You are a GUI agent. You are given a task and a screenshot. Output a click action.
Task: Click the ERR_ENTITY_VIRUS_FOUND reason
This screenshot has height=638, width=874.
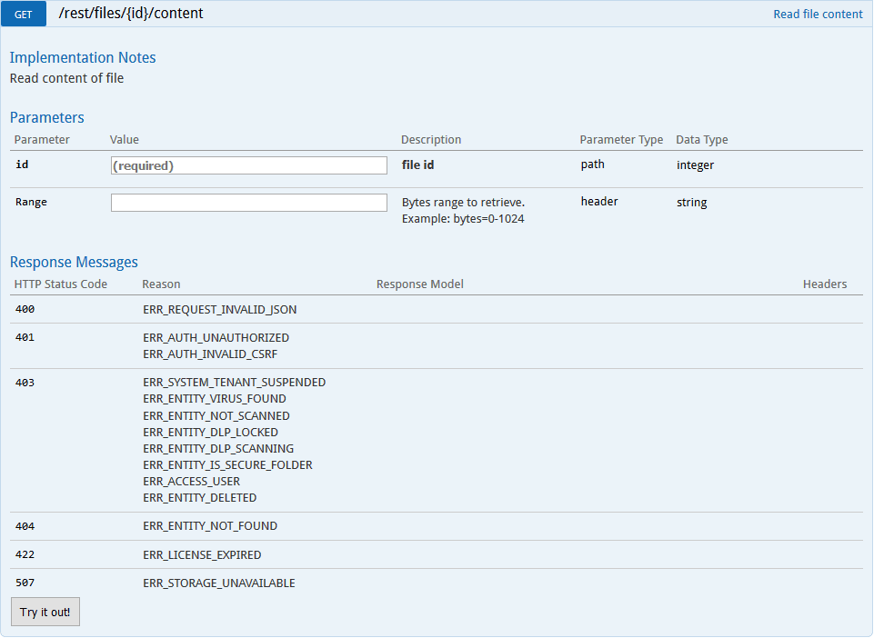214,399
